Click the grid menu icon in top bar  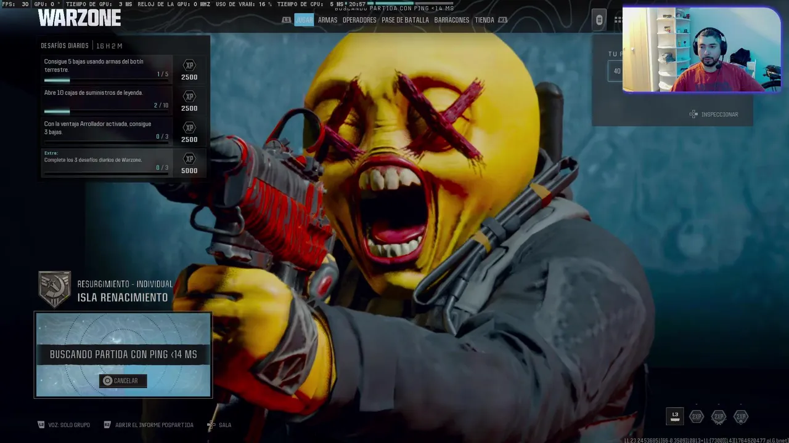(618, 20)
